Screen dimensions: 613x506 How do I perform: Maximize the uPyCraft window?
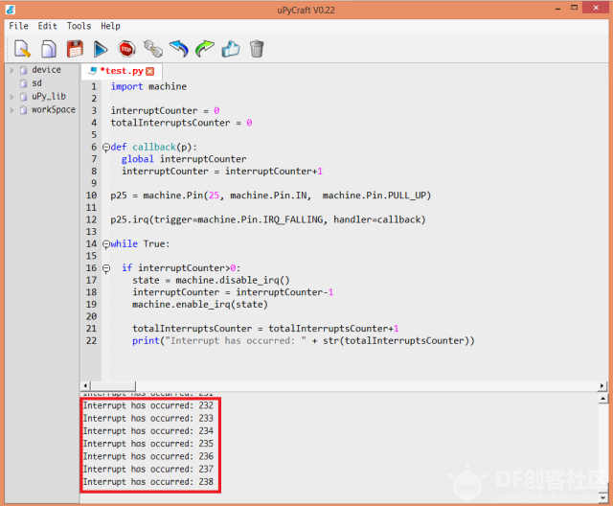574,8
